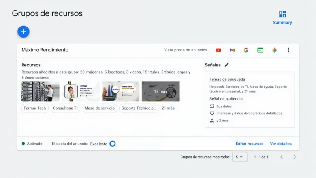This screenshot has width=316, height=178.
Task: Preview ad on Discover icon
Action: pyautogui.click(x=275, y=50)
